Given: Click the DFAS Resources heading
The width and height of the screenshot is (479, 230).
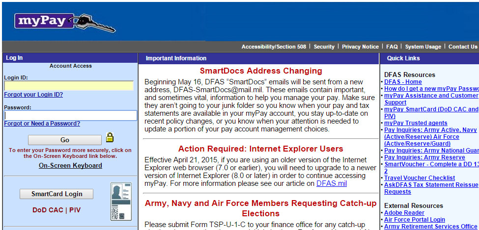Looking at the screenshot, I should click(410, 75).
